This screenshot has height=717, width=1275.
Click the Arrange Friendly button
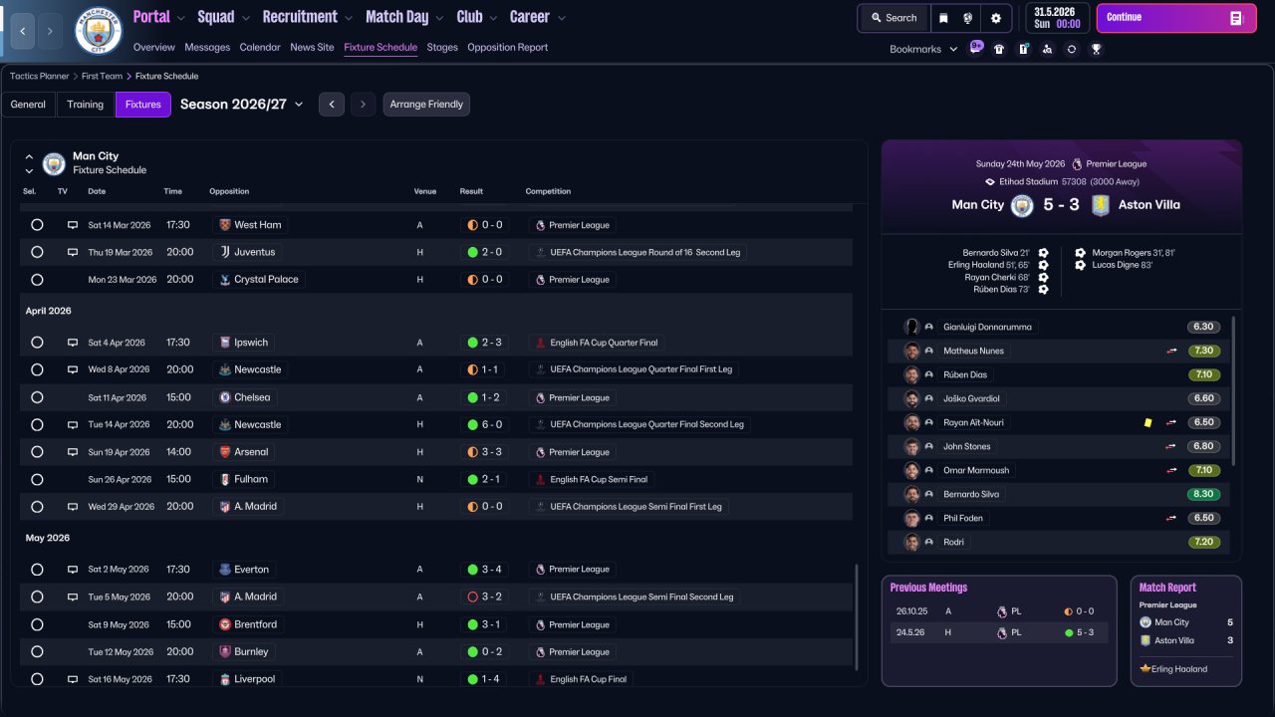426,105
